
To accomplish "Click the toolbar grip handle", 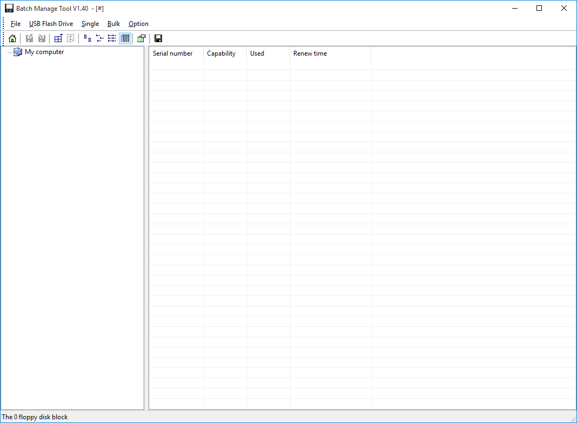I will (4, 38).
